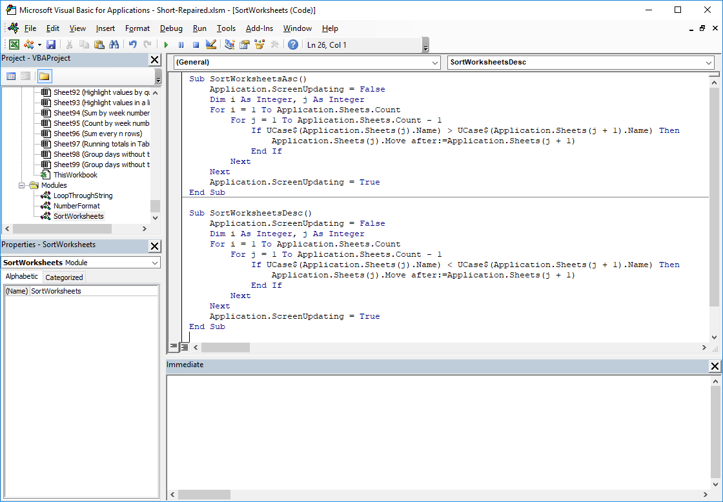
Task: Click the (Name) property value field
Action: tap(94, 291)
